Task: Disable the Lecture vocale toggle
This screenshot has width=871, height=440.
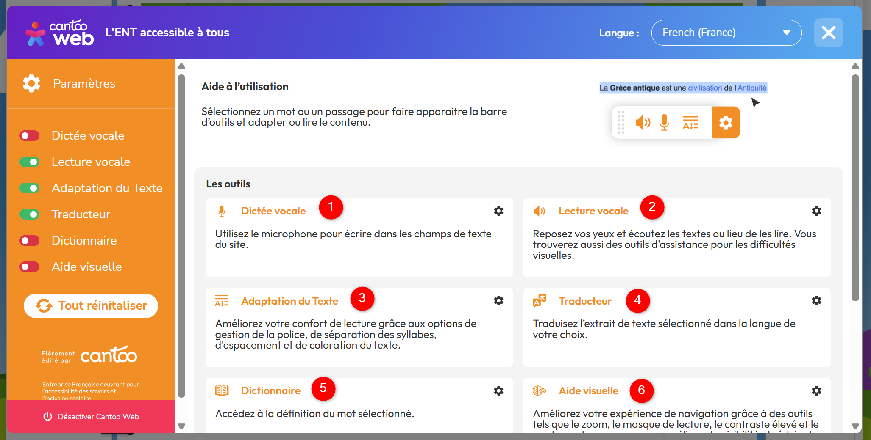Action: tap(30, 162)
